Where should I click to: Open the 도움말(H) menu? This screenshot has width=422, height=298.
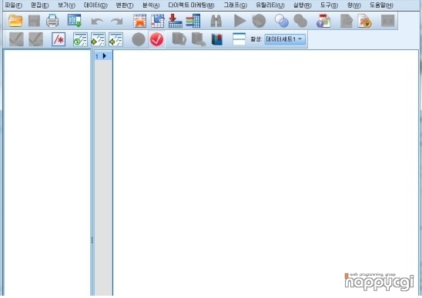tap(381, 5)
